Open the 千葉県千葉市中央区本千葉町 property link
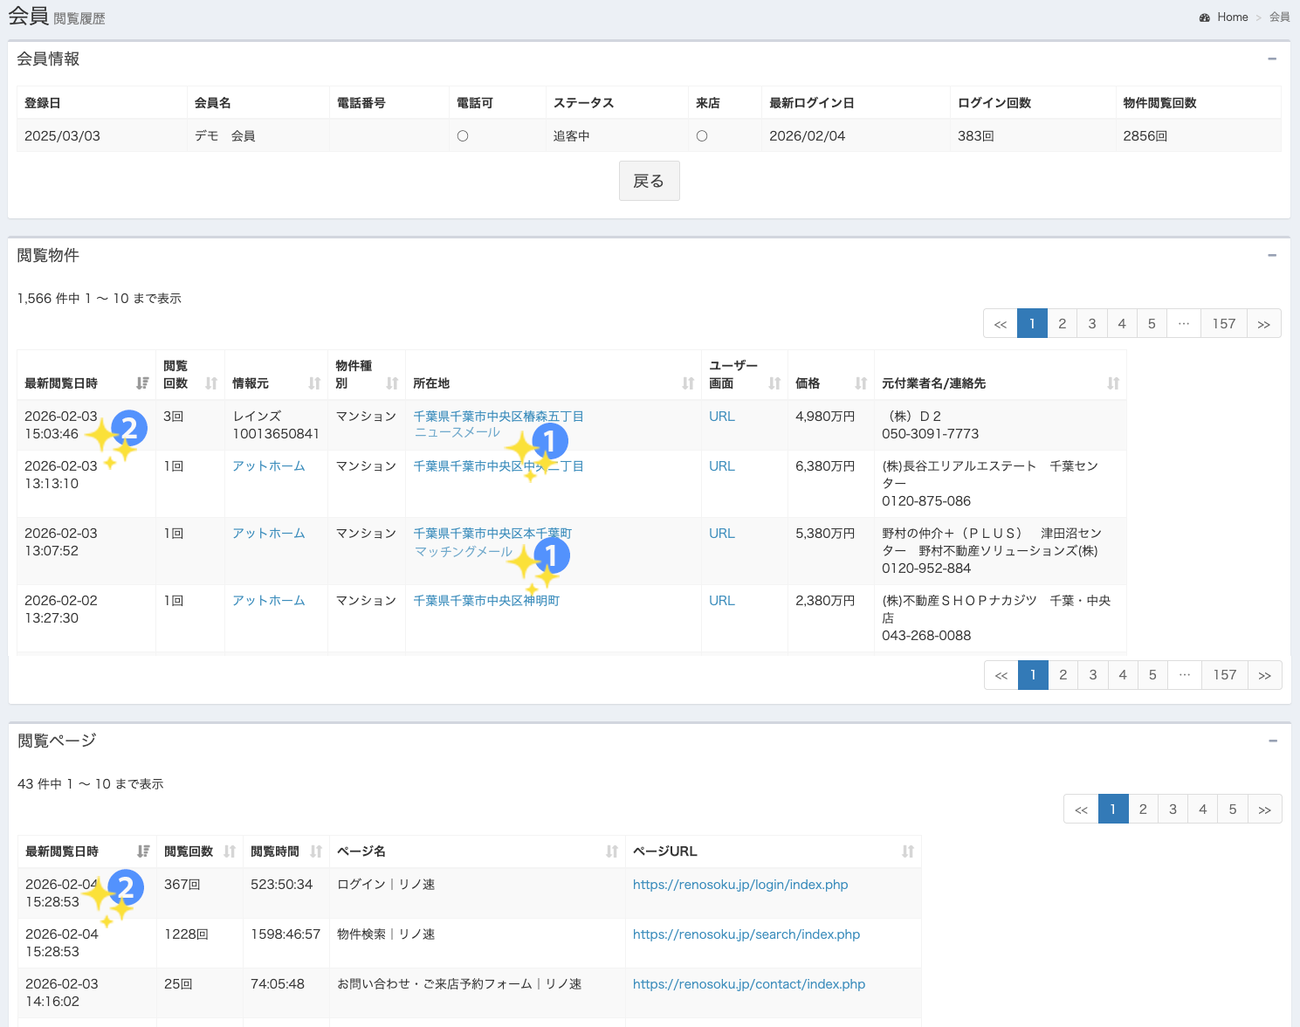The height and width of the screenshot is (1027, 1300). pyautogui.click(x=492, y=534)
